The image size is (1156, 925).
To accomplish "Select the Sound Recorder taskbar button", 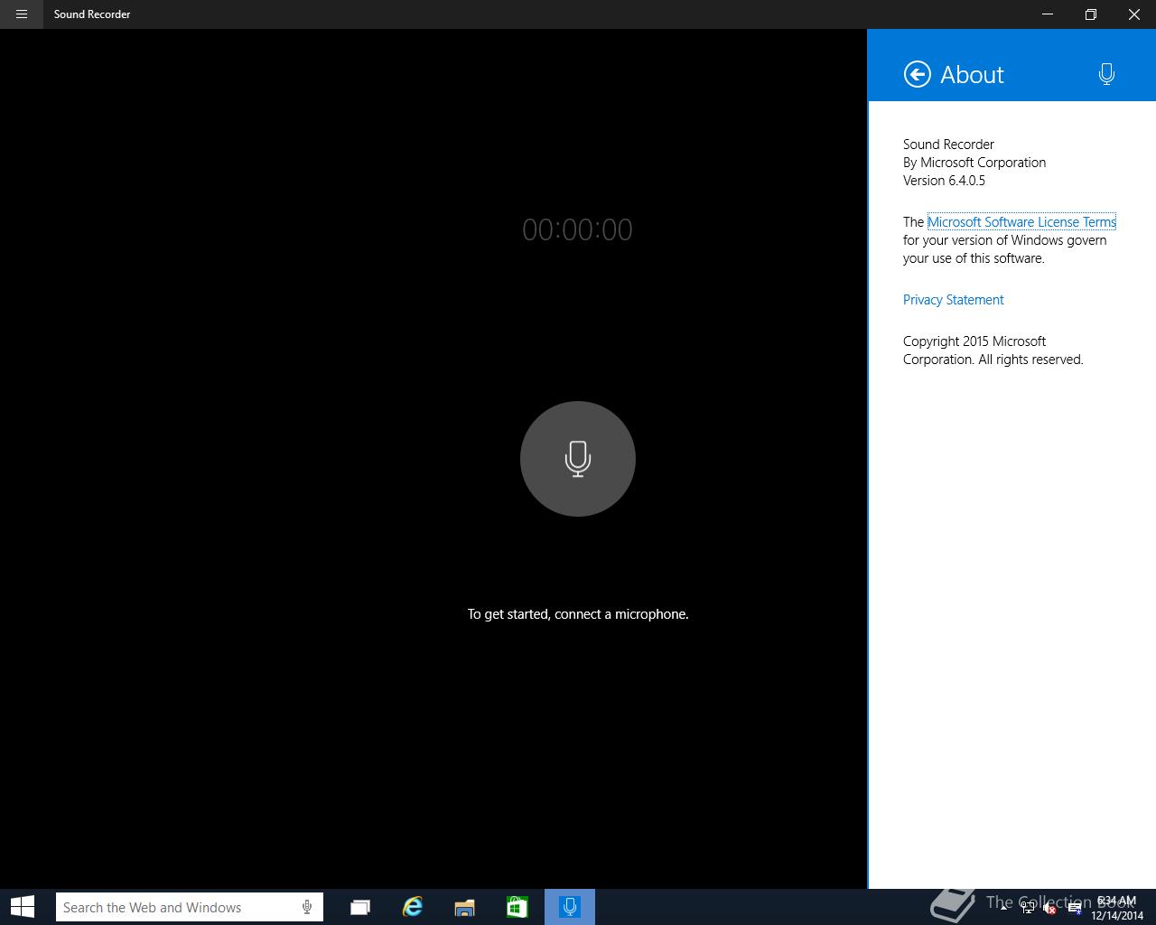I will 570,907.
